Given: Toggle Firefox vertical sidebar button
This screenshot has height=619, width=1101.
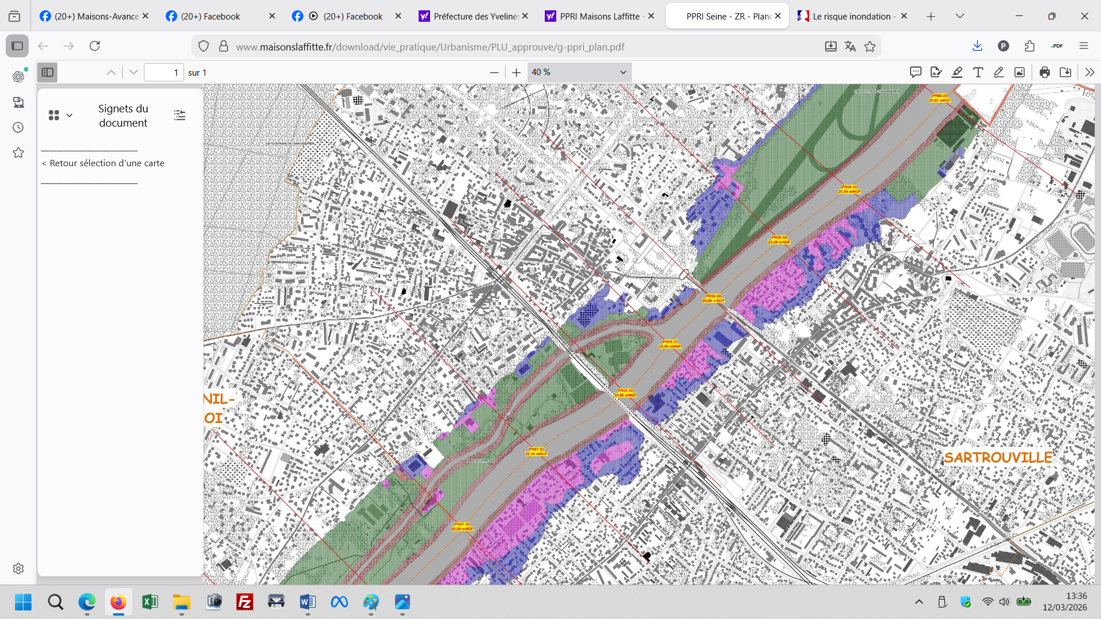Looking at the screenshot, I should (17, 46).
